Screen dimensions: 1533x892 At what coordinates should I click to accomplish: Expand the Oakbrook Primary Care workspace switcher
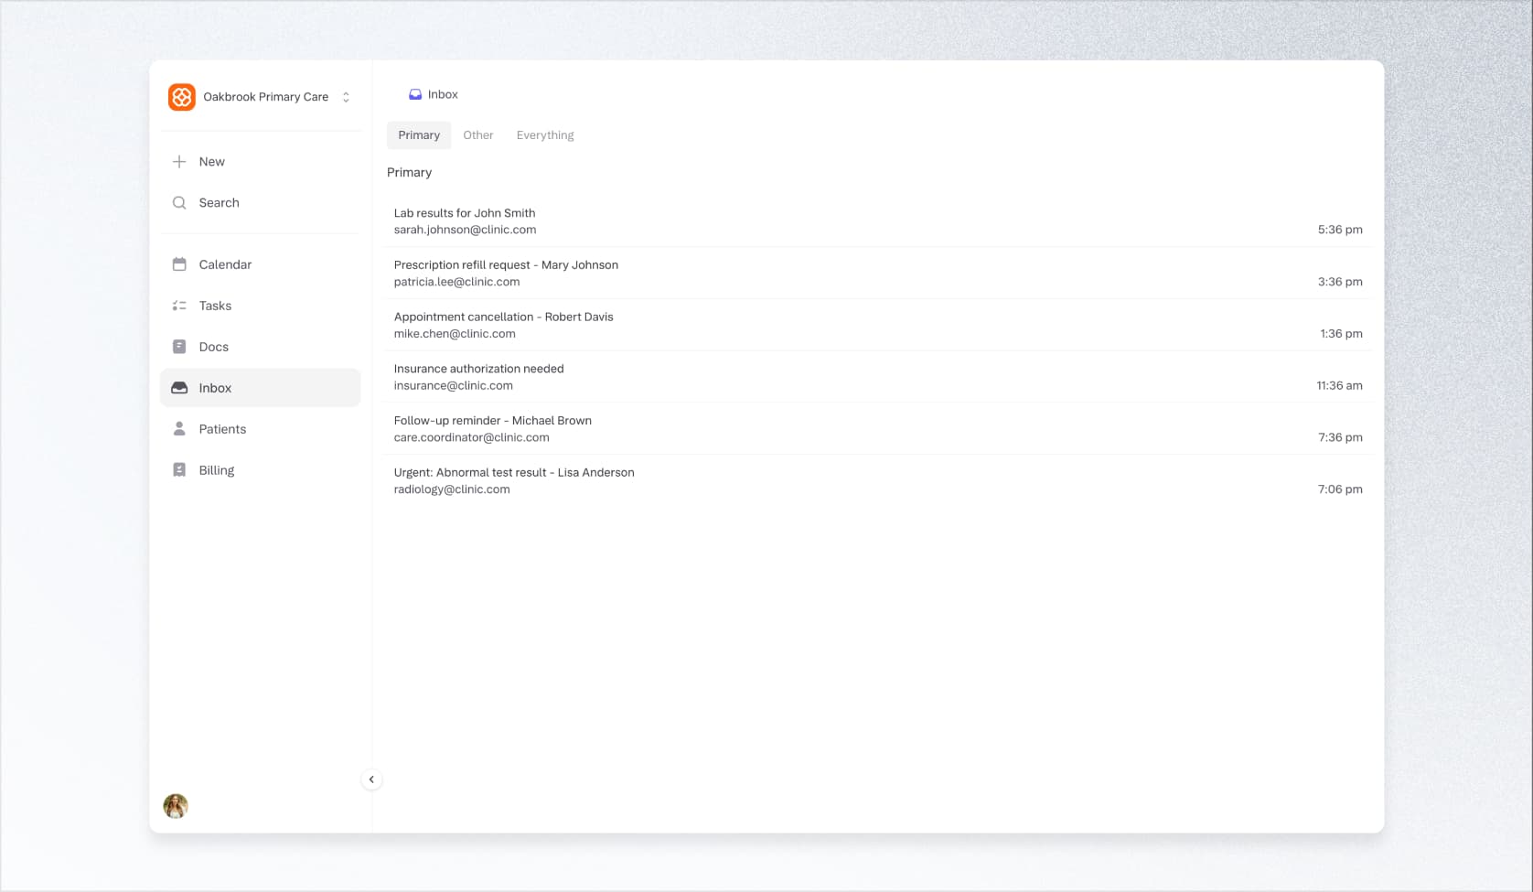[346, 97]
